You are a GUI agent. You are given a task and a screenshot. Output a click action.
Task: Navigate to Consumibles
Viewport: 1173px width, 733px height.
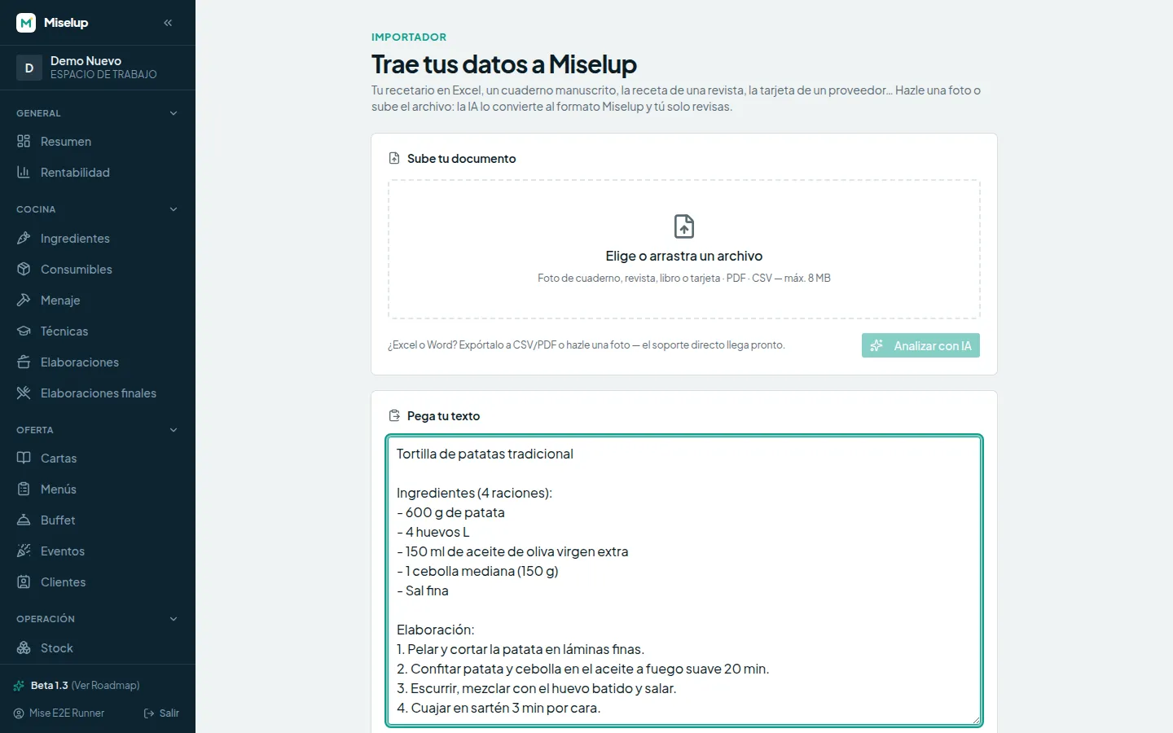(x=98, y=270)
